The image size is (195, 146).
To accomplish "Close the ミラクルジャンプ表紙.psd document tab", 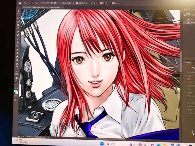I will (62, 7).
